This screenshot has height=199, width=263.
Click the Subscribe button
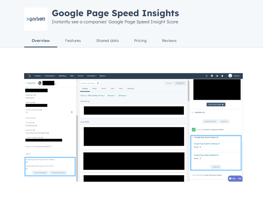[216, 167]
